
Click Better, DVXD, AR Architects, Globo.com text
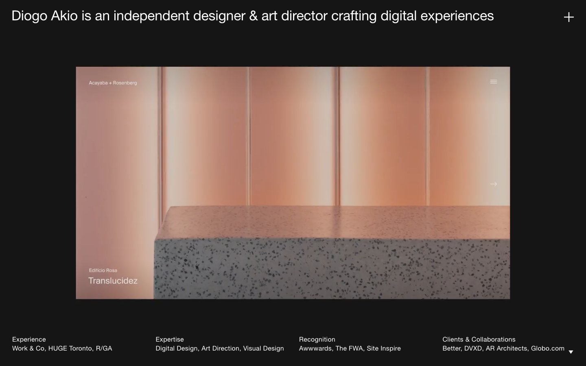tap(503, 349)
